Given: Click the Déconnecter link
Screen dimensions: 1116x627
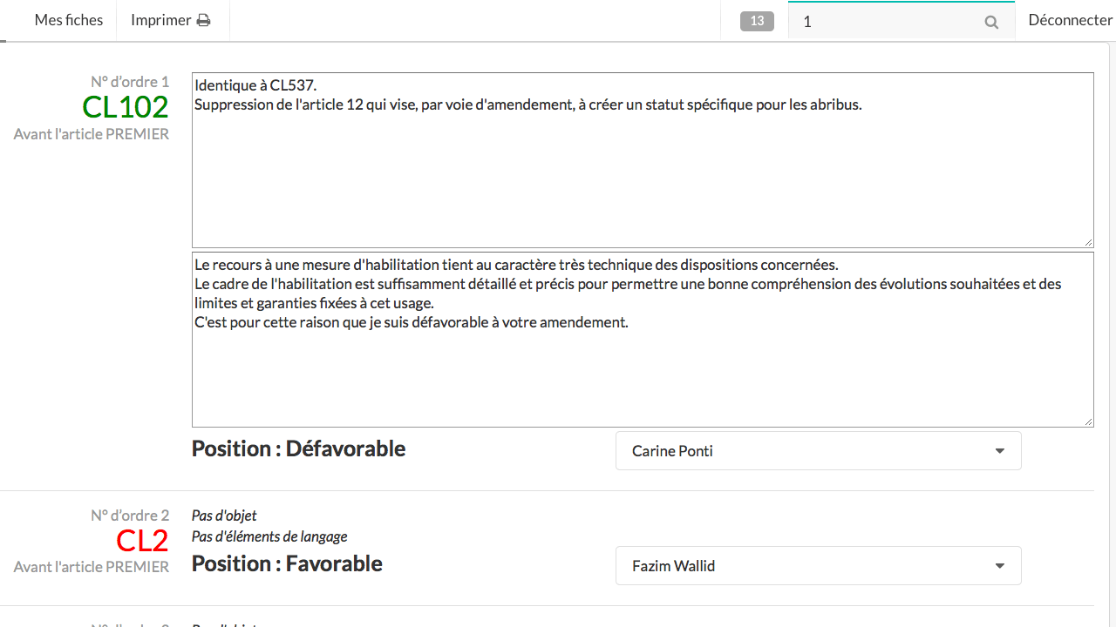Looking at the screenshot, I should 1070,20.
